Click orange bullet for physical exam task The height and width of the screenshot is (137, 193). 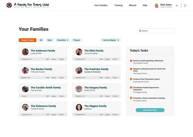click(131, 69)
